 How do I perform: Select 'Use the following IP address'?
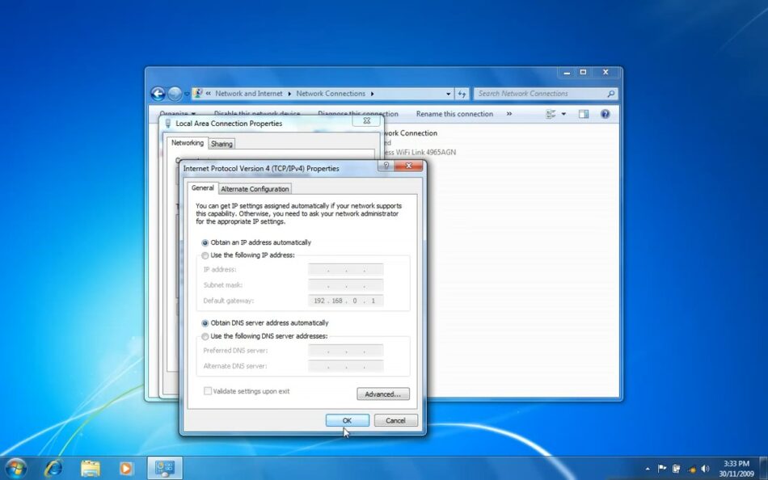click(205, 256)
